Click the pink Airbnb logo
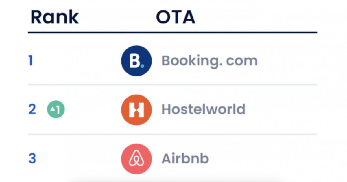The image size is (347, 182). [136, 159]
